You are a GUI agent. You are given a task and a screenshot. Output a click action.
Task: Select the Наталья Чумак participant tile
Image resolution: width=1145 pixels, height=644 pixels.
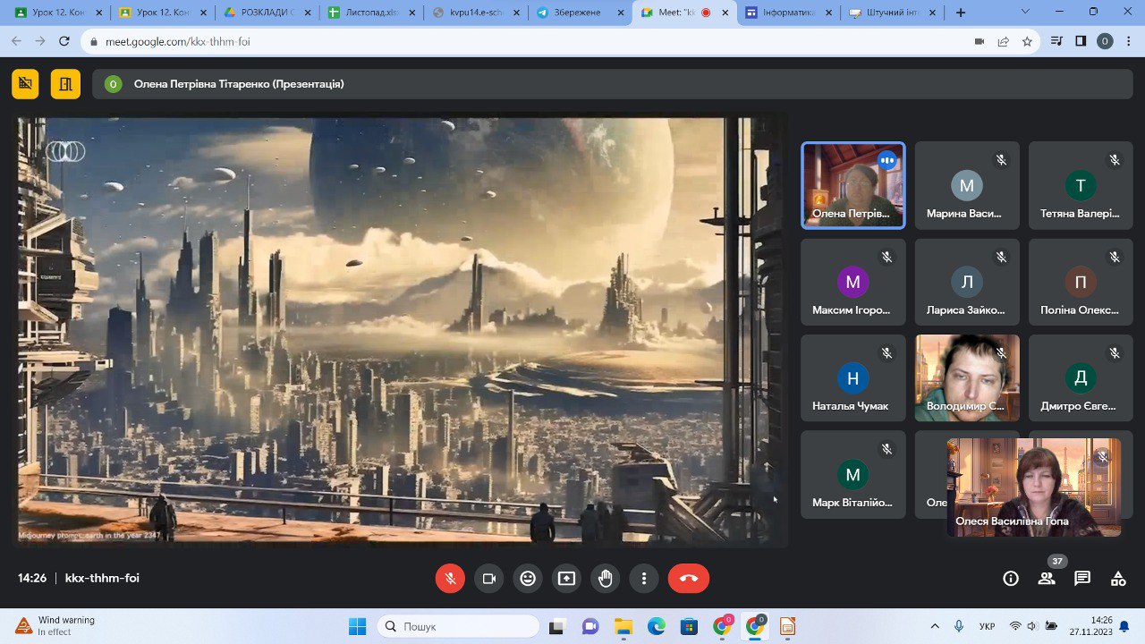pos(853,378)
